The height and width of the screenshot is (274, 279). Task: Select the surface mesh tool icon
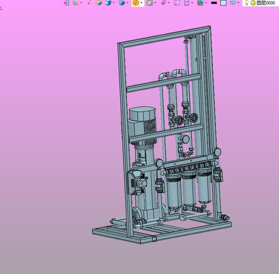(x=76, y=3)
